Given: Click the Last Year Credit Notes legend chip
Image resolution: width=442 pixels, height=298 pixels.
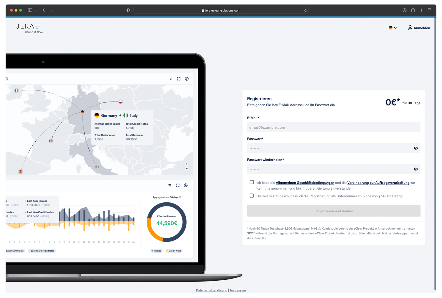Looking at the screenshot, I should (42, 251).
